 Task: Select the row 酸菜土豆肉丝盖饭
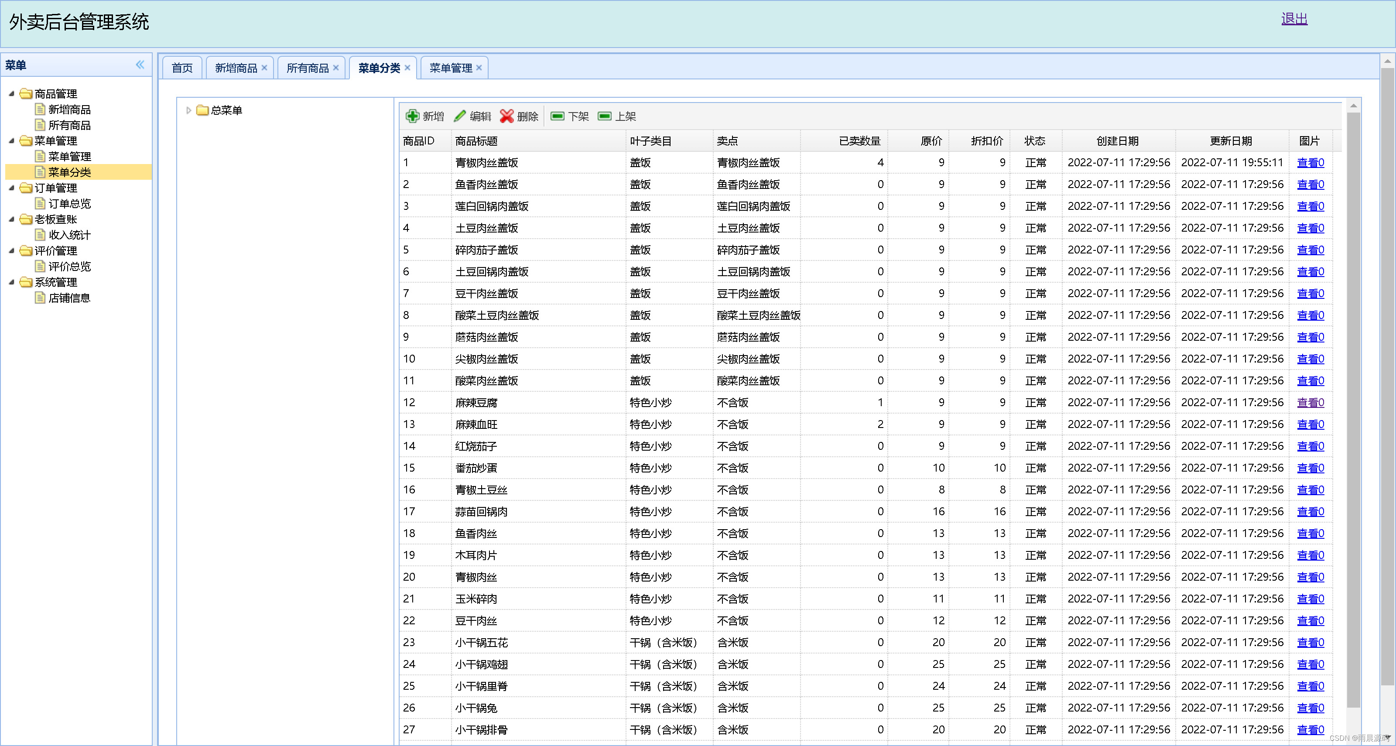point(866,315)
